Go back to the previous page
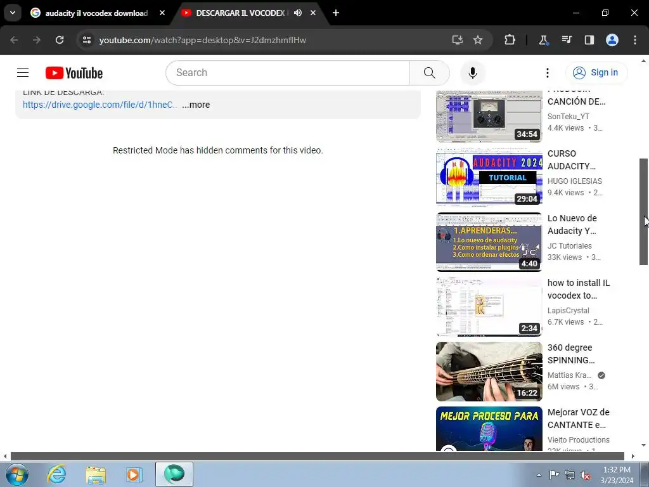Viewport: 649px width, 487px height. [x=14, y=40]
